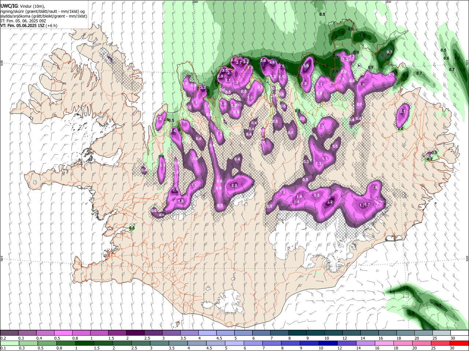The height and width of the screenshot is (351, 469).
Task: Select the darkest purple swatch between 2 and 2.5
Action: pyautogui.click(x=135, y=333)
